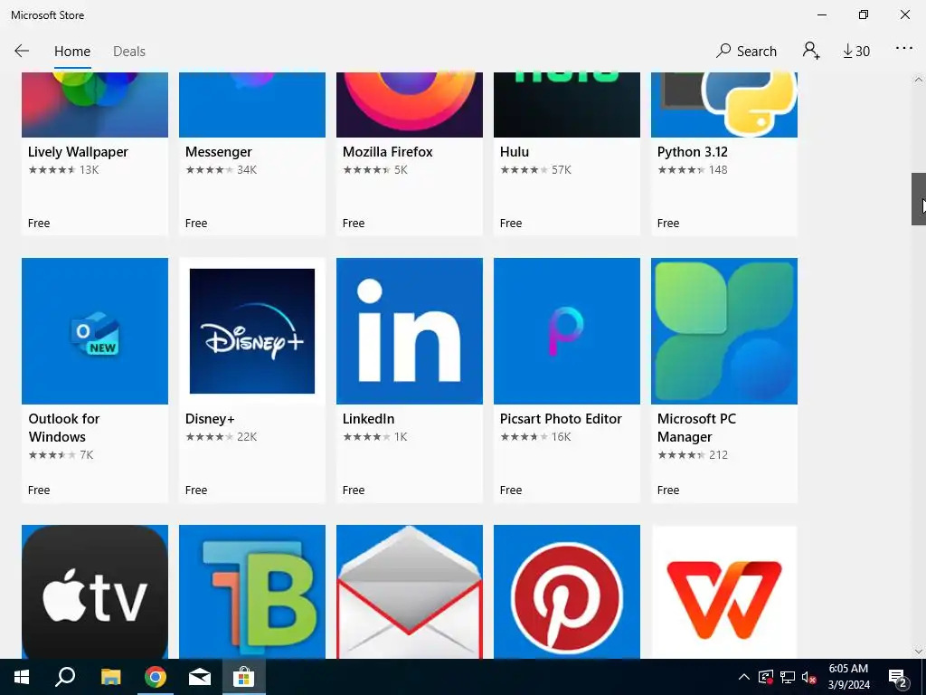
Task: Click the Outlook for Windows title
Action: [64, 428]
